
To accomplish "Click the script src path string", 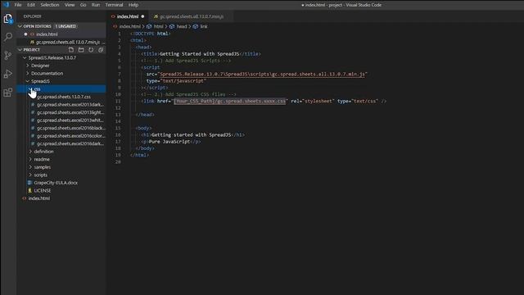I will [x=262, y=75].
